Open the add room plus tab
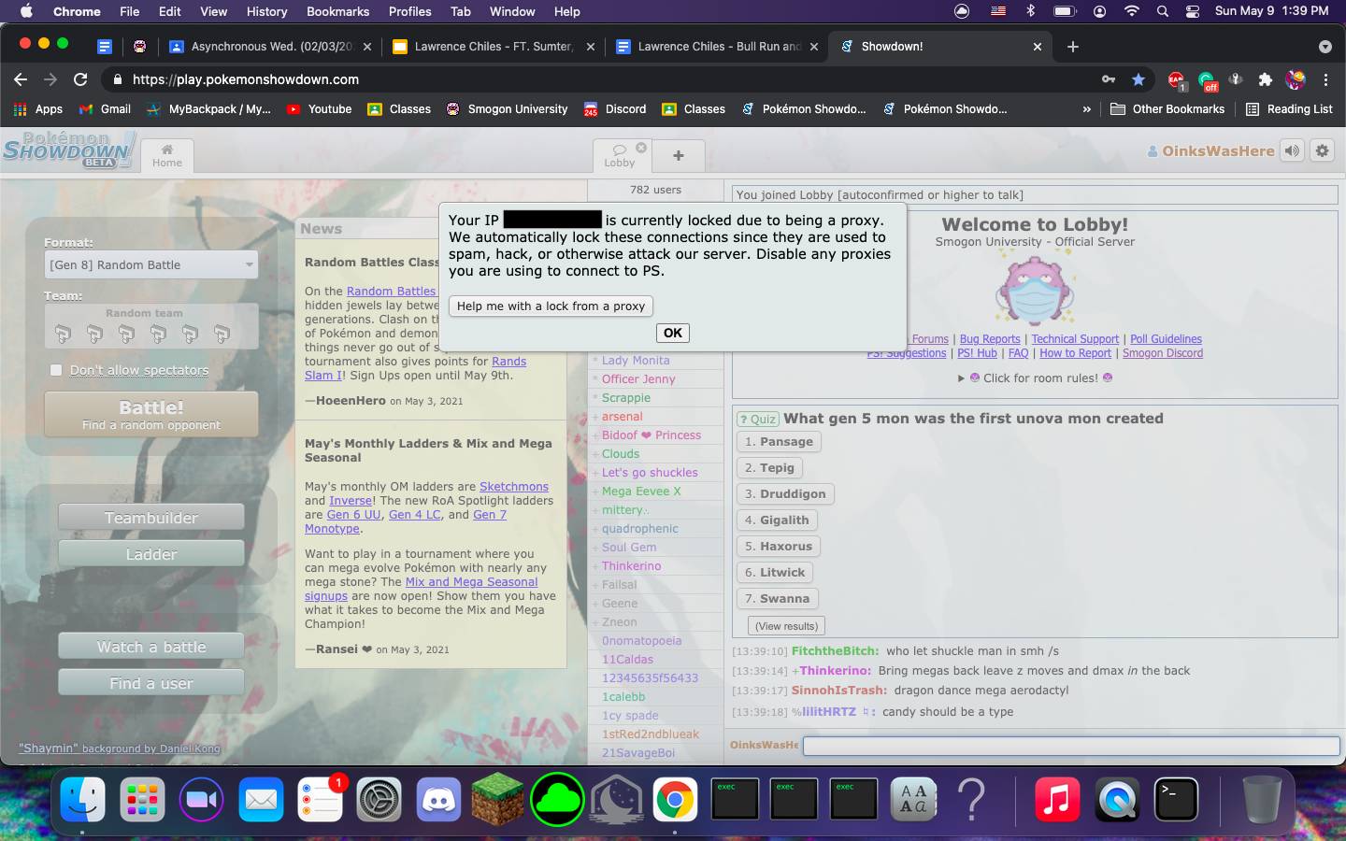1346x841 pixels. click(x=679, y=155)
